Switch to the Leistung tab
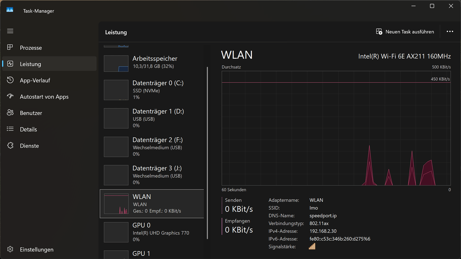 click(x=49, y=64)
